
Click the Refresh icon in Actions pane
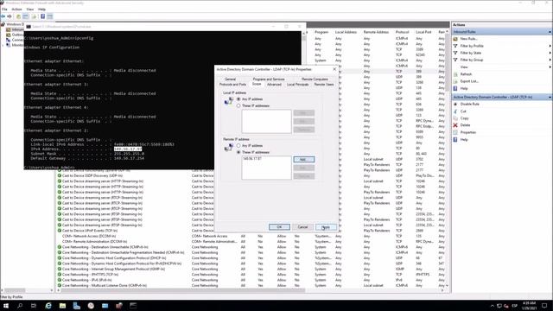[455, 74]
